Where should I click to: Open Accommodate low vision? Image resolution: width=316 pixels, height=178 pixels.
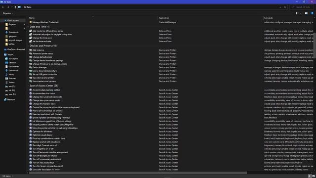pyautogui.click(x=43, y=93)
